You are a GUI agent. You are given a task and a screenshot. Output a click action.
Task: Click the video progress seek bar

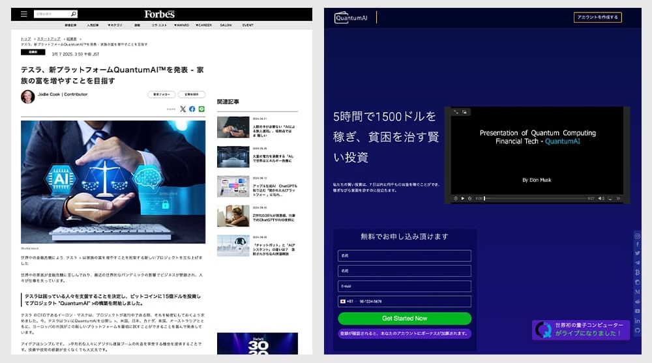535,198
